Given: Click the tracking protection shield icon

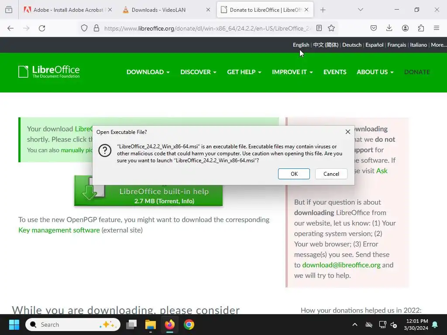Looking at the screenshot, I should 84,28.
